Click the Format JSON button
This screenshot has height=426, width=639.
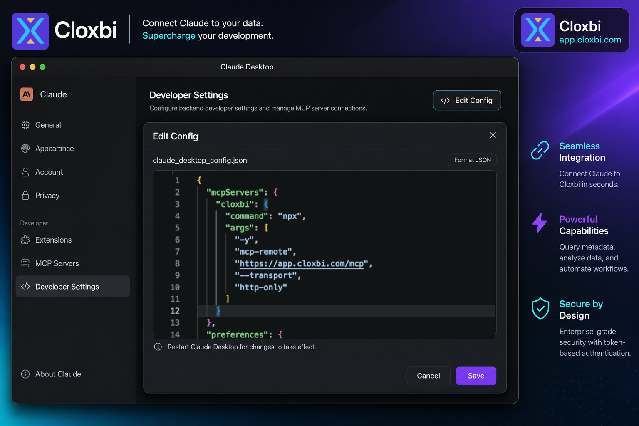[472, 160]
